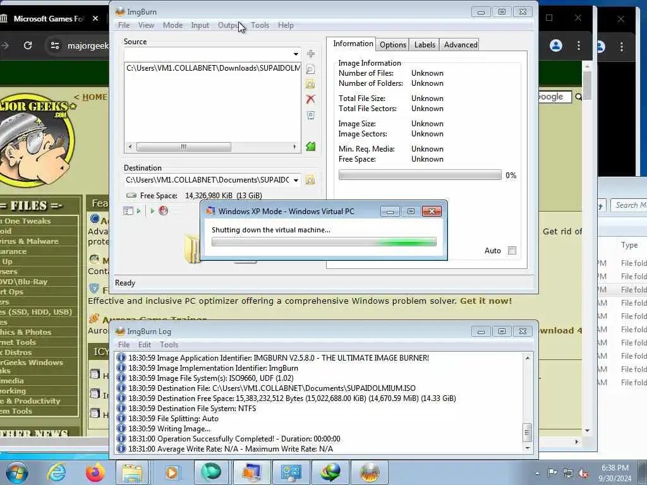Click the Google search box on webpage
647x485 pixels.
click(x=554, y=97)
